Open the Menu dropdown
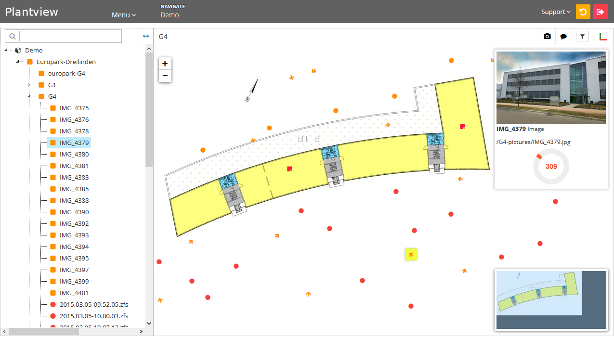 tap(124, 15)
